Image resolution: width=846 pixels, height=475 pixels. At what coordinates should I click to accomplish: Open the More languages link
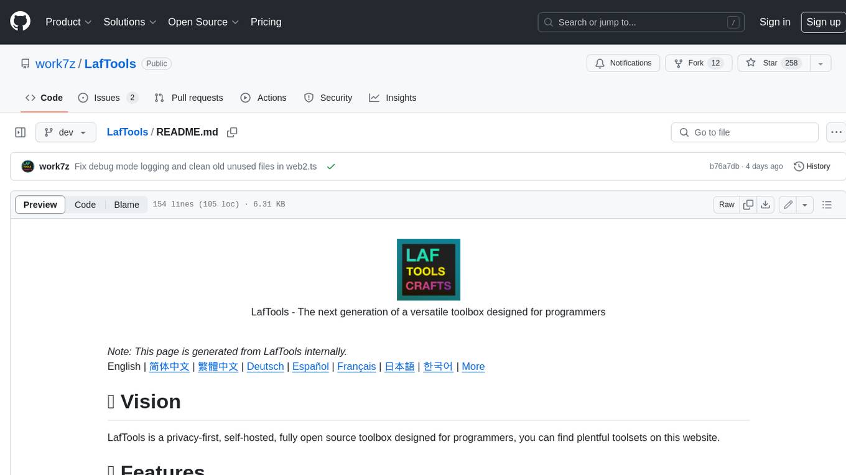click(x=473, y=367)
